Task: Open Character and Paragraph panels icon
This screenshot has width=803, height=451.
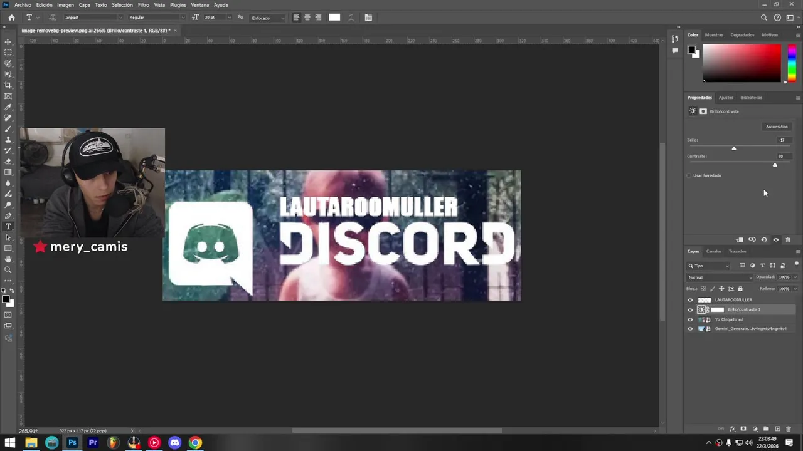Action: click(x=368, y=18)
